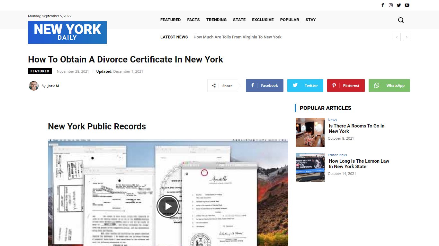
Task: Click the date October 8, 2021
Action: [341, 138]
